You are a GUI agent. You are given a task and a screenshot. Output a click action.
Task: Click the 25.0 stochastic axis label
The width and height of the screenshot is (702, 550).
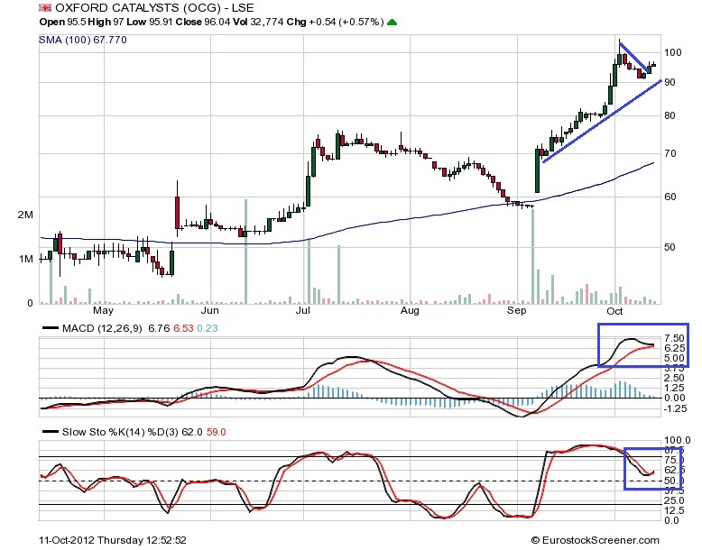pos(675,500)
